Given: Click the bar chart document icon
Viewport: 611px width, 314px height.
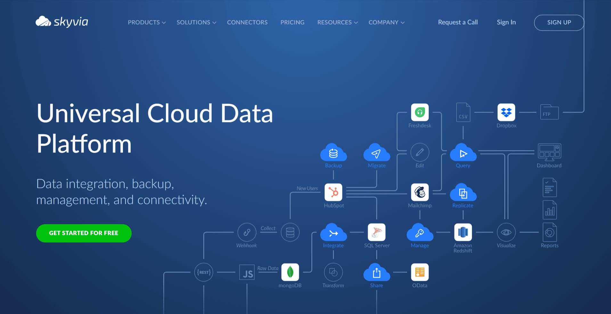Looking at the screenshot, I should coord(550,210).
